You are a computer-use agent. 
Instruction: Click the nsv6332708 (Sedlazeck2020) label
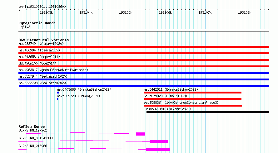pos(43,83)
